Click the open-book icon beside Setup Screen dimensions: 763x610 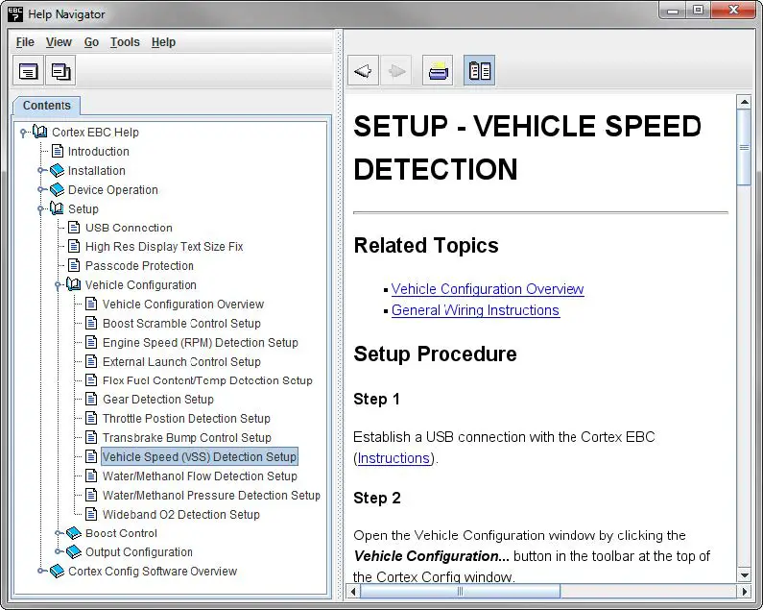pos(57,208)
